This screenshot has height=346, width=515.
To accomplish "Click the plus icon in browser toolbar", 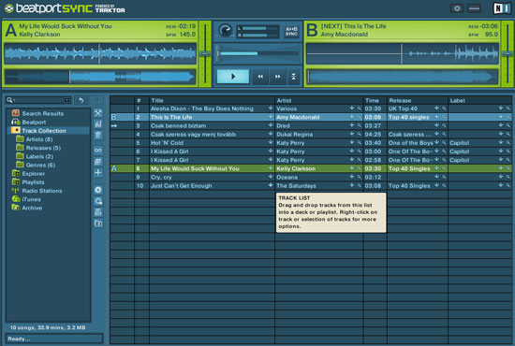I will click(x=98, y=172).
